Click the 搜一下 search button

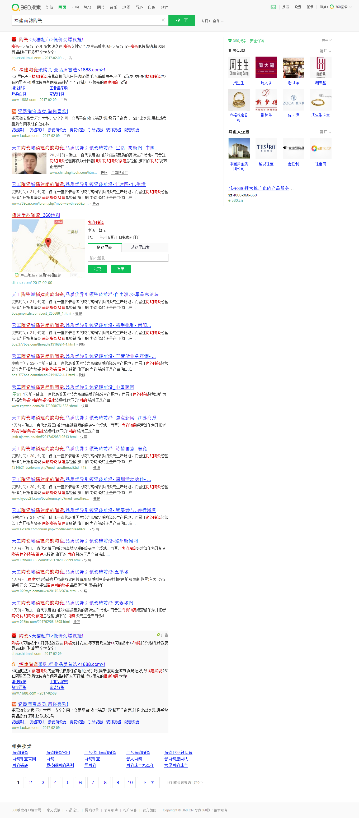(182, 20)
